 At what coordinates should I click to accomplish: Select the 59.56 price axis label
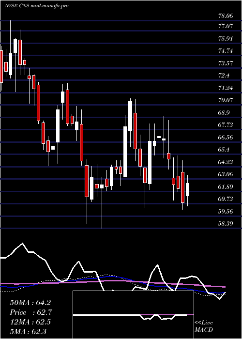click(226, 211)
